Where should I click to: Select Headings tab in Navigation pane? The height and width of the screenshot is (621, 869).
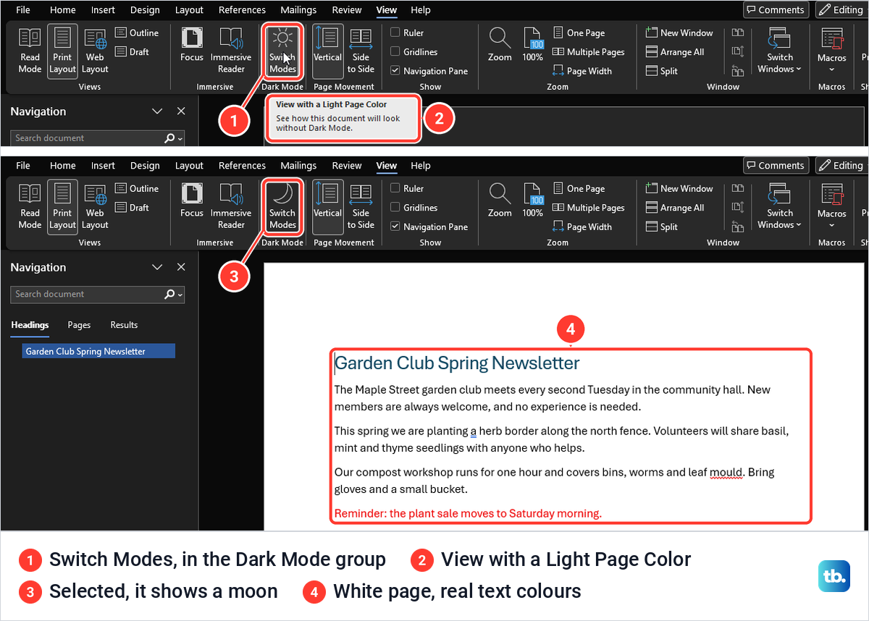click(x=30, y=325)
